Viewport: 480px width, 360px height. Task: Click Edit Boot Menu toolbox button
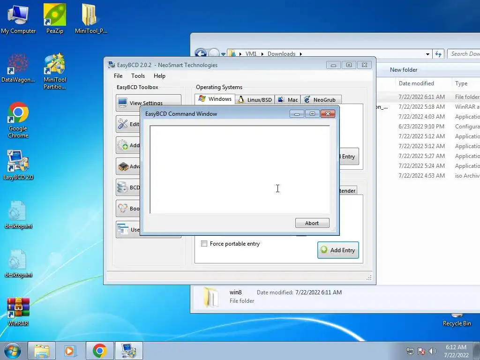(x=128, y=124)
